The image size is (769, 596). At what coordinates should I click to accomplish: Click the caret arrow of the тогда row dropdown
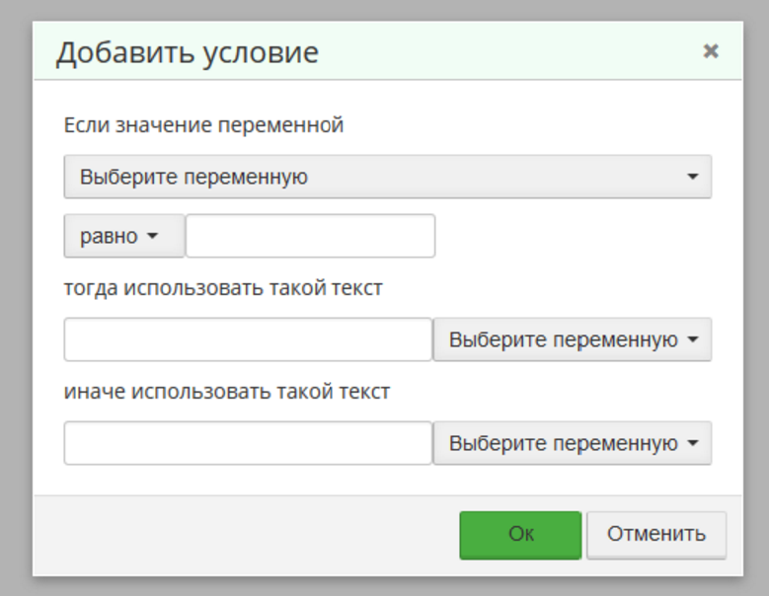tap(692, 340)
